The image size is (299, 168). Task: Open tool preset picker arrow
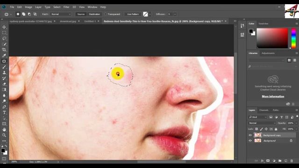(11, 14)
